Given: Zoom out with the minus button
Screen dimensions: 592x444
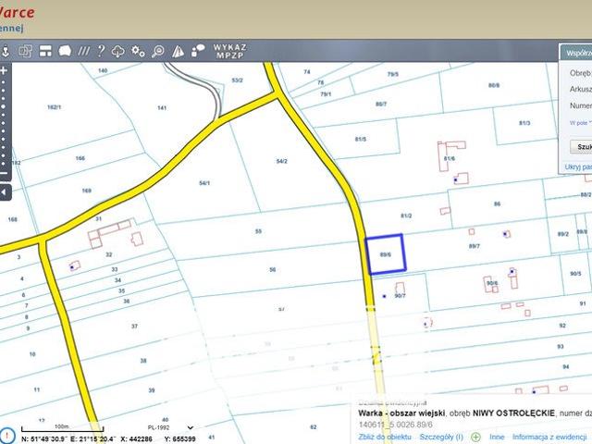Looking at the screenshot, I should pyautogui.click(x=5, y=173).
